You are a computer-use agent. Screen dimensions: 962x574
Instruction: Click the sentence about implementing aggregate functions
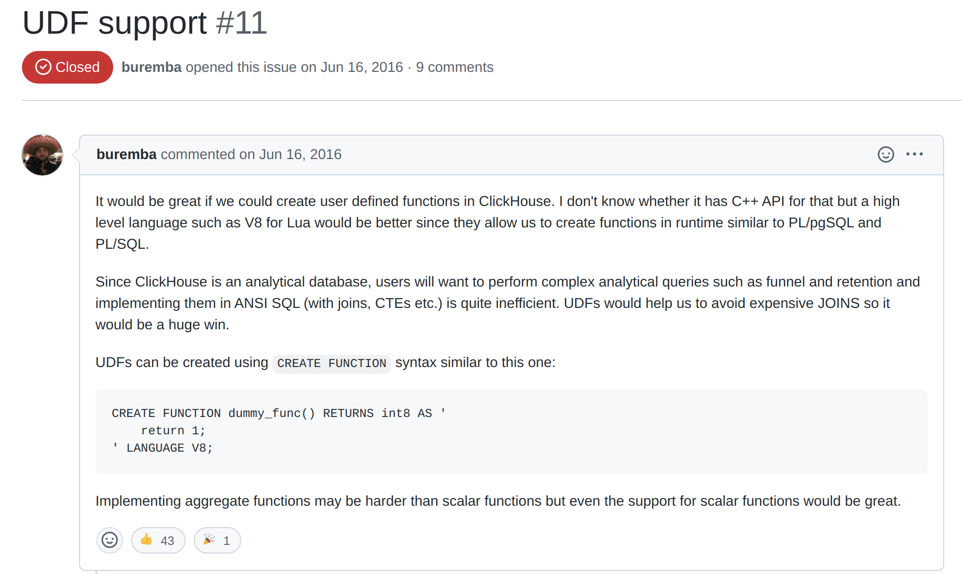498,501
